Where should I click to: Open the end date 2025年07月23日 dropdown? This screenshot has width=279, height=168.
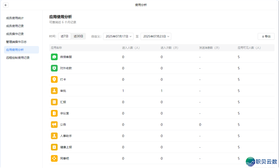(x=156, y=37)
